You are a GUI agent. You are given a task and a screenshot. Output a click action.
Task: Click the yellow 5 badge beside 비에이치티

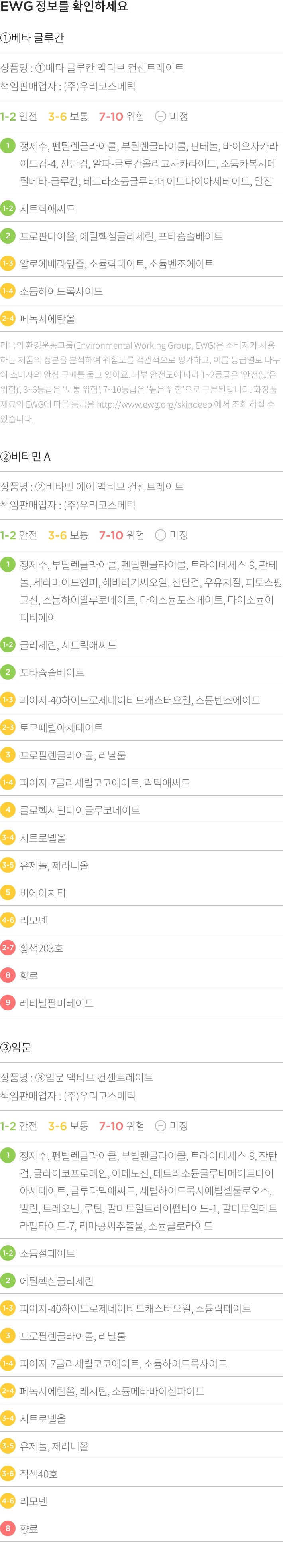point(8,892)
